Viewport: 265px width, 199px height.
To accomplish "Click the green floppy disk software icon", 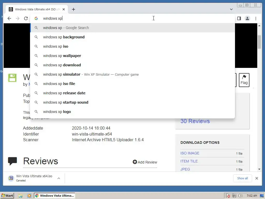I will point(12,78).
